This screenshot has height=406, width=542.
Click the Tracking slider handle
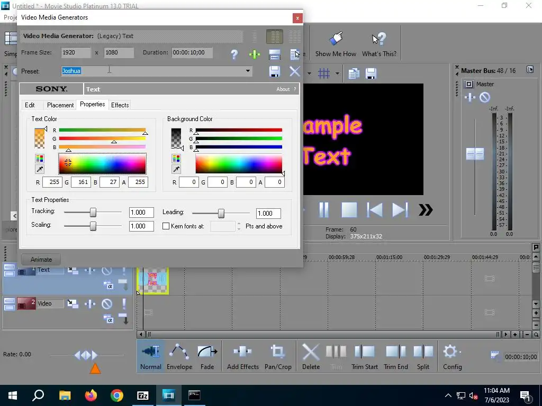pos(93,213)
